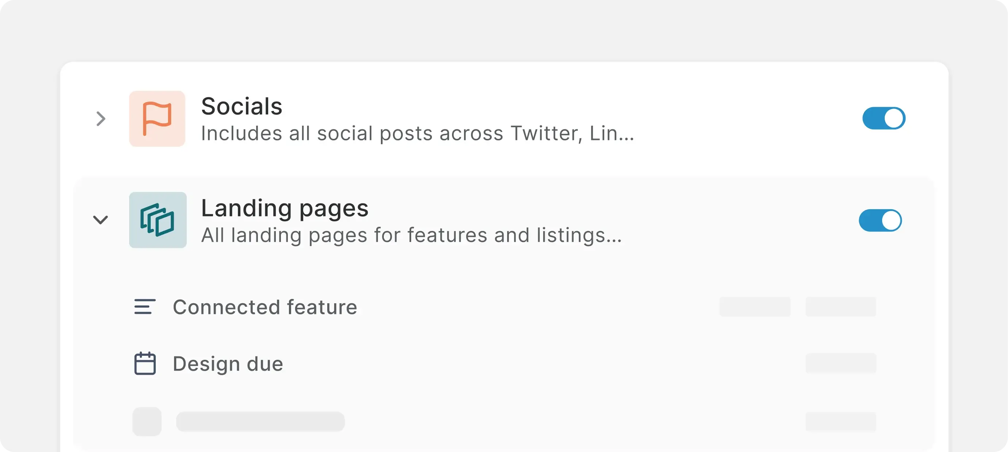Click the calendar icon beside Design due
The width and height of the screenshot is (1008, 452).
pos(145,364)
